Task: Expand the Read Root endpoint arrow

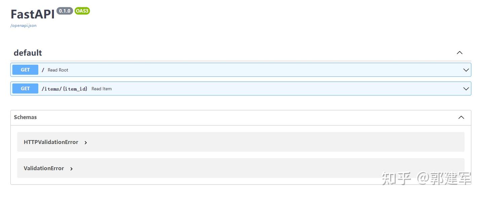Action: click(466, 70)
